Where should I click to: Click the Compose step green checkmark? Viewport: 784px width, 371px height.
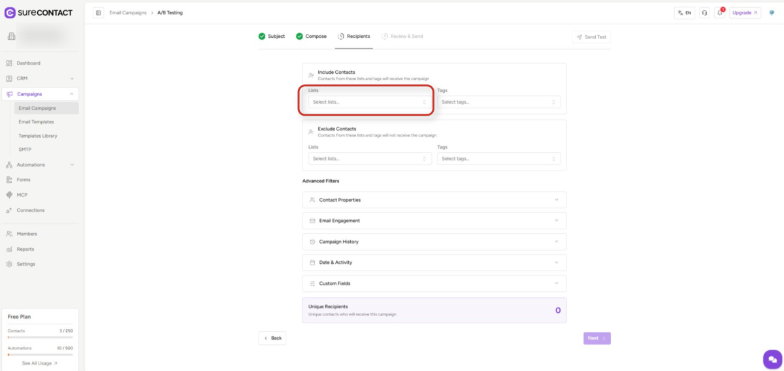click(x=299, y=37)
